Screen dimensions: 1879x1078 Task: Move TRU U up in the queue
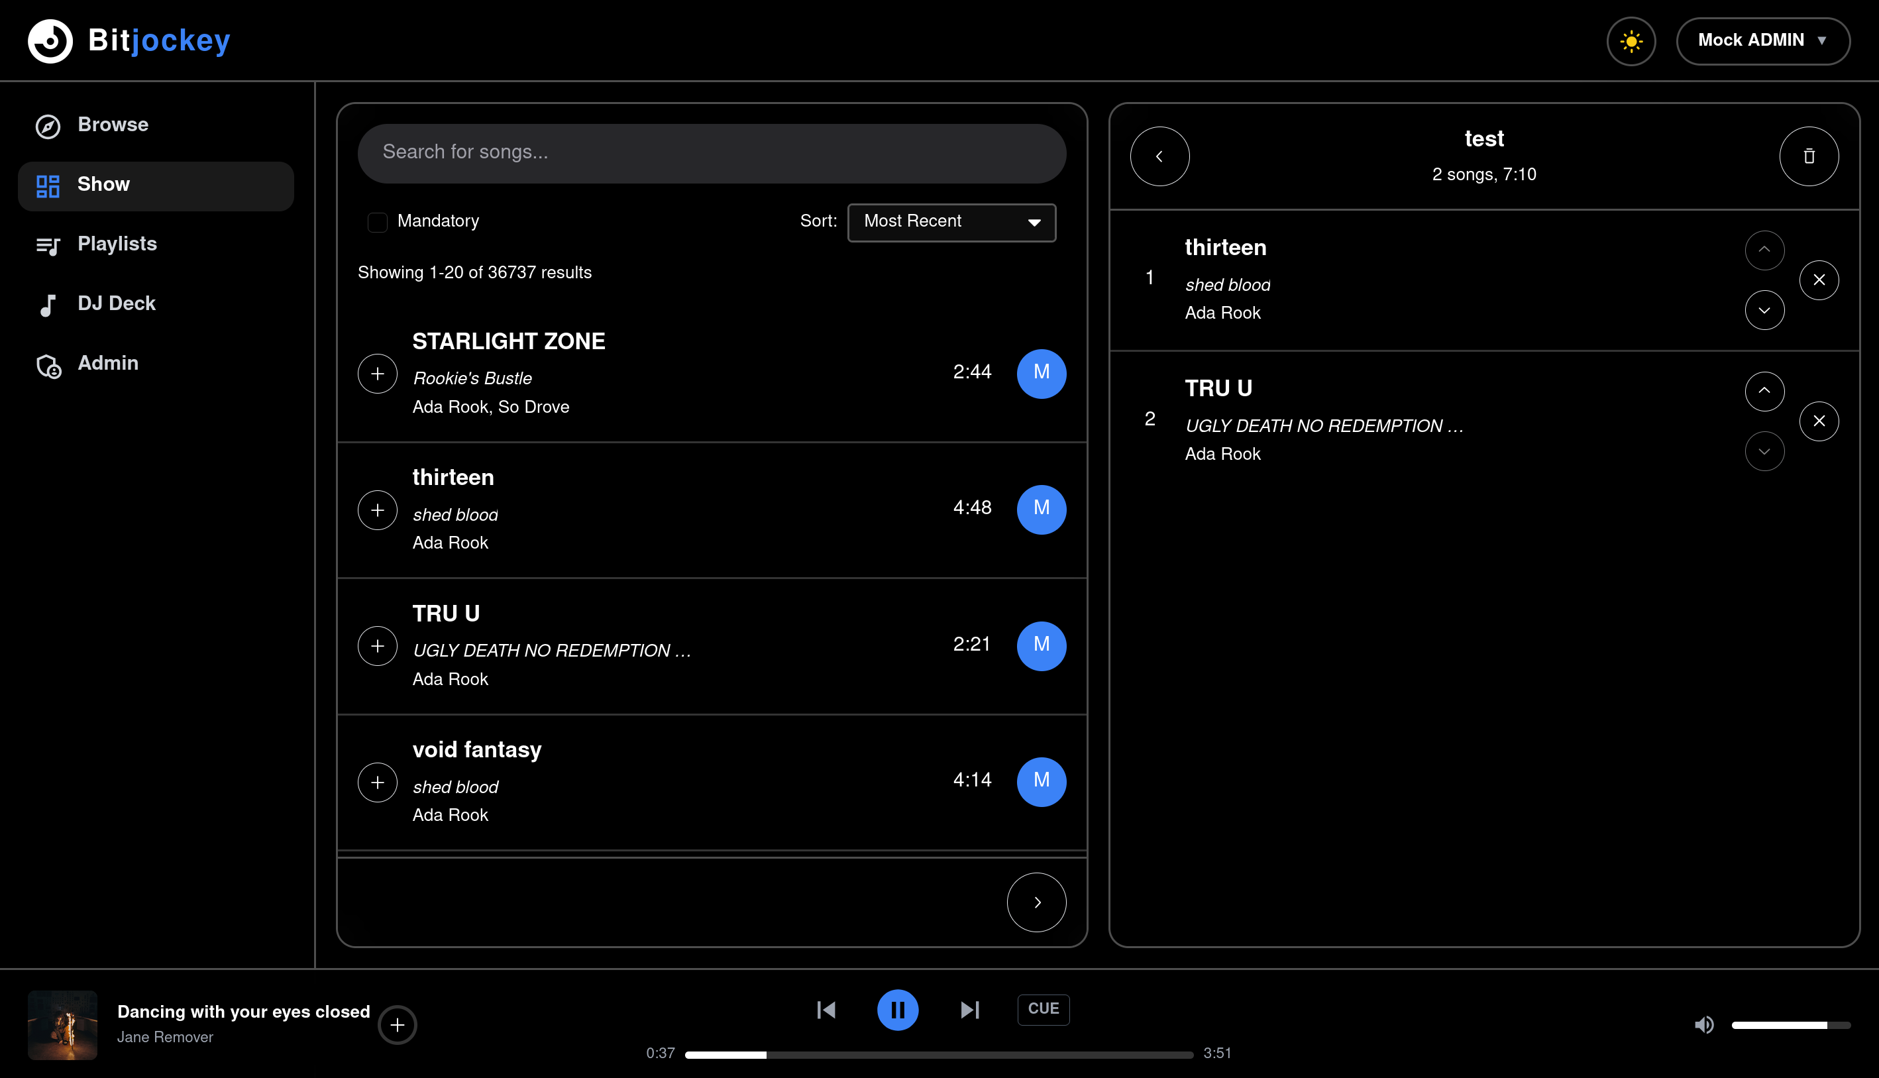(1764, 391)
